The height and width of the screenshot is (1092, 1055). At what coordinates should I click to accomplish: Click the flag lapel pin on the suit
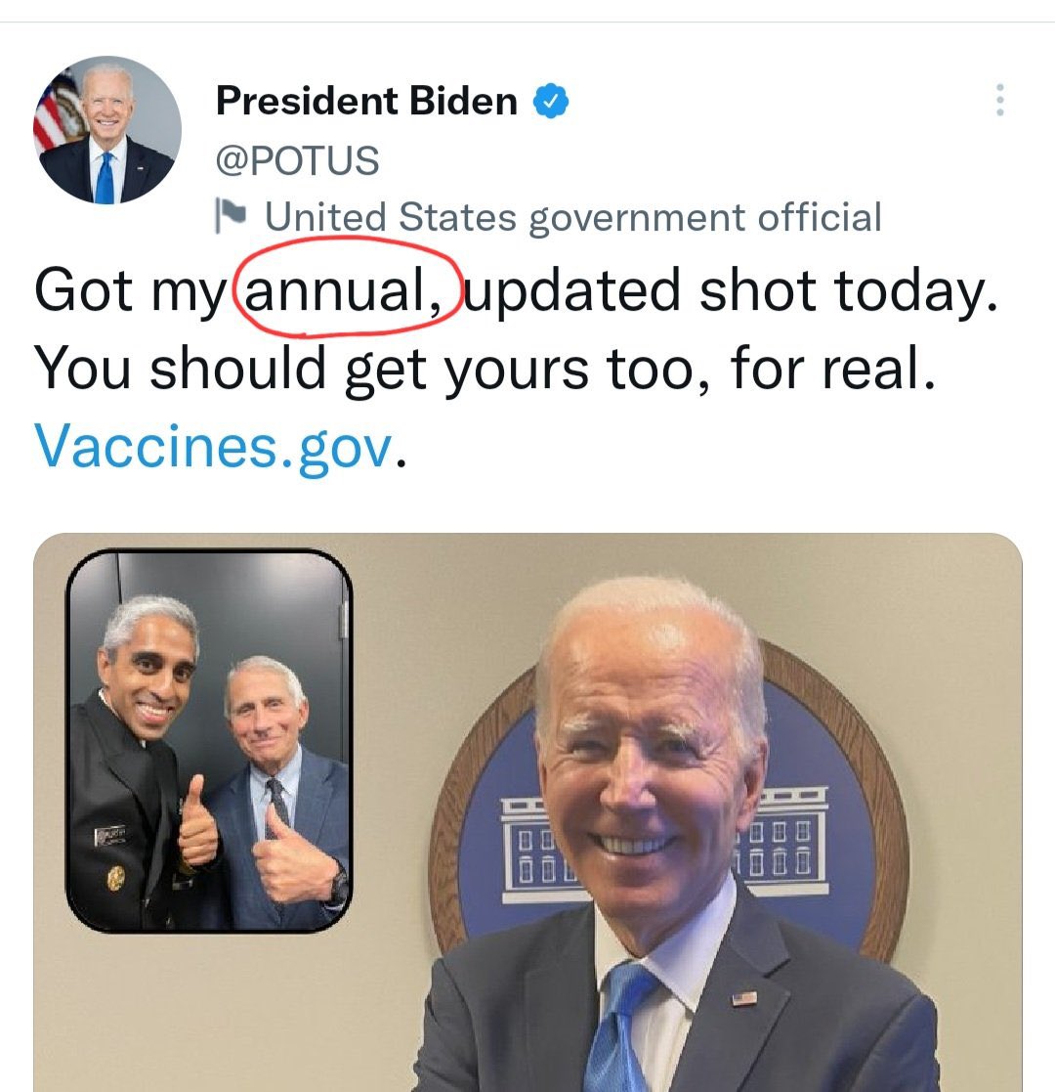point(744,999)
